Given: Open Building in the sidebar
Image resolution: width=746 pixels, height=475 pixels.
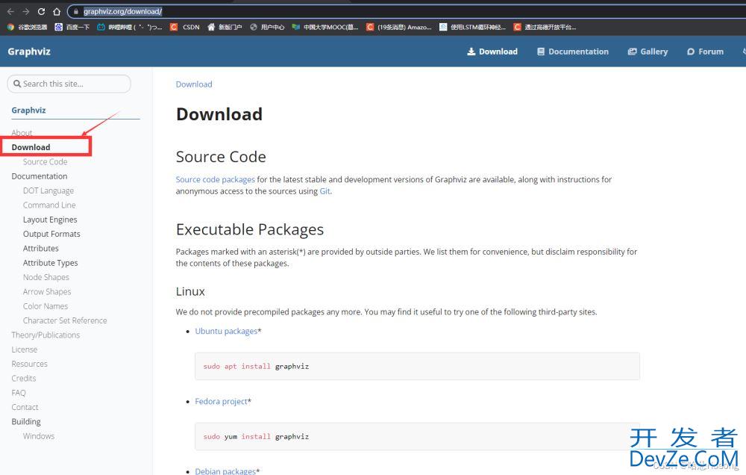Looking at the screenshot, I should coord(26,422).
